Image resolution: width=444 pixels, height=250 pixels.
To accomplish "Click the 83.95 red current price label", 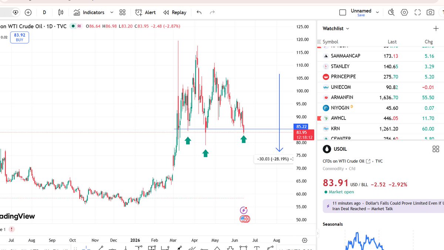I will pyautogui.click(x=303, y=135).
